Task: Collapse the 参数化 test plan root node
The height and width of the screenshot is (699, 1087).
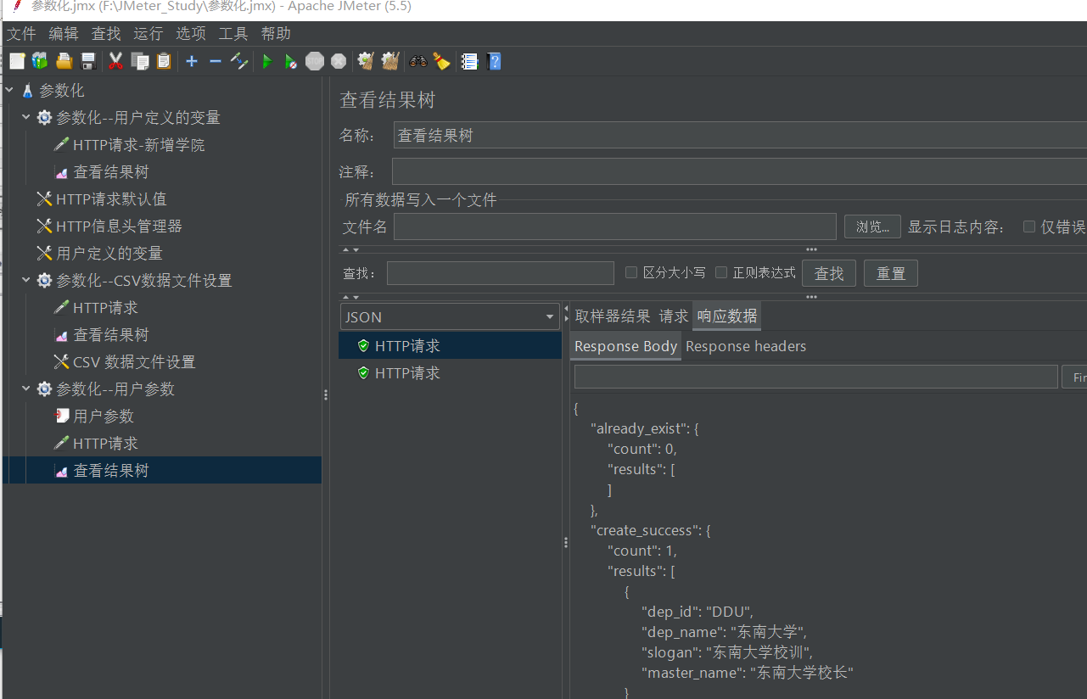Action: (9, 90)
